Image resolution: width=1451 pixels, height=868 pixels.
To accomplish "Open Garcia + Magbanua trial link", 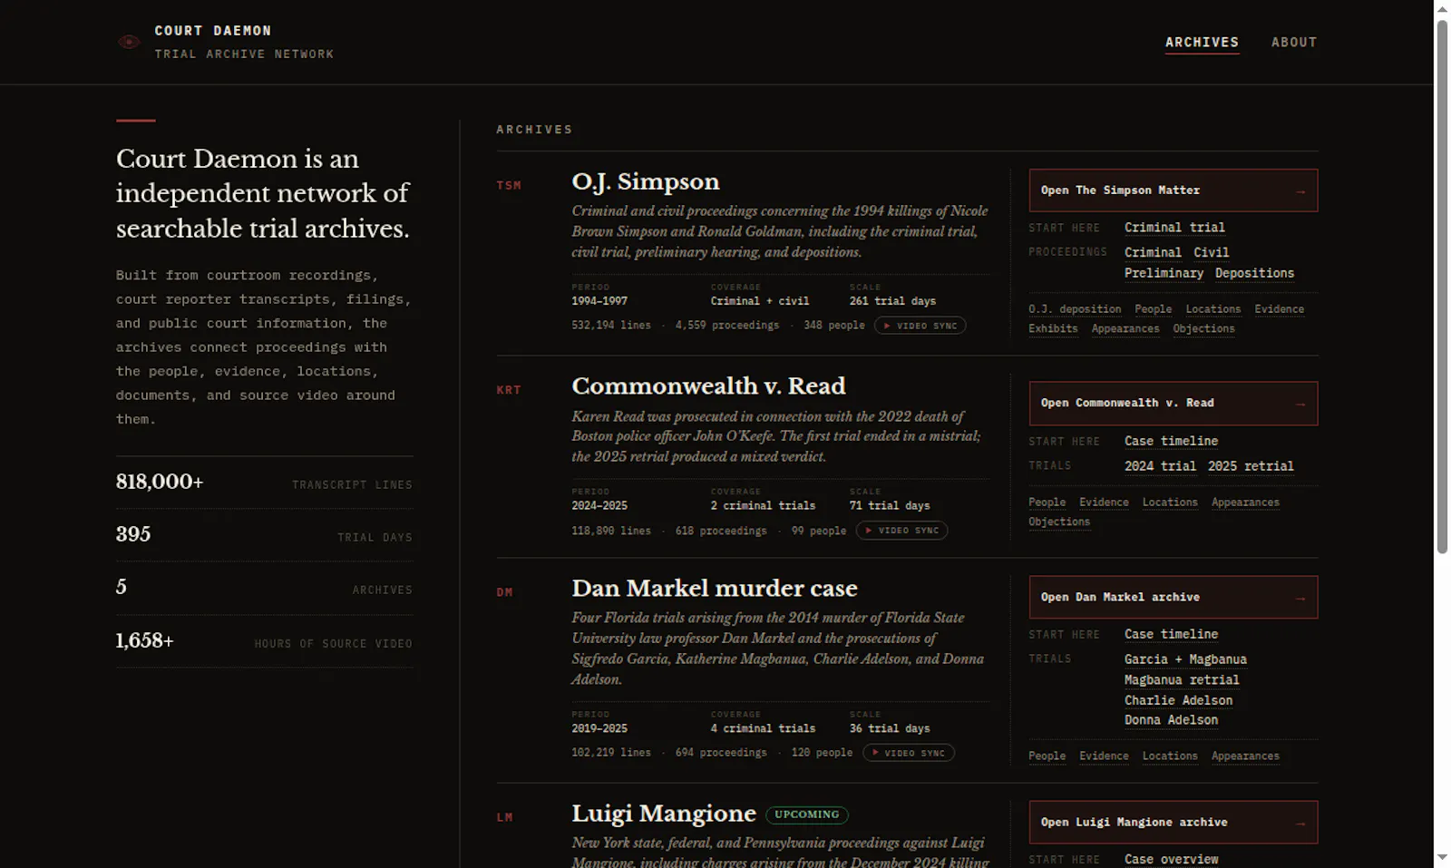I will [1185, 660].
